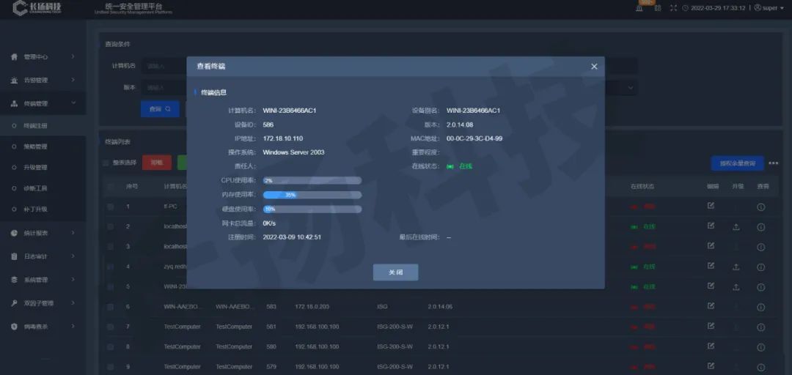Toggle the 整表选择 checkbox
Screen dimensions: 792x375
pyautogui.click(x=106, y=163)
